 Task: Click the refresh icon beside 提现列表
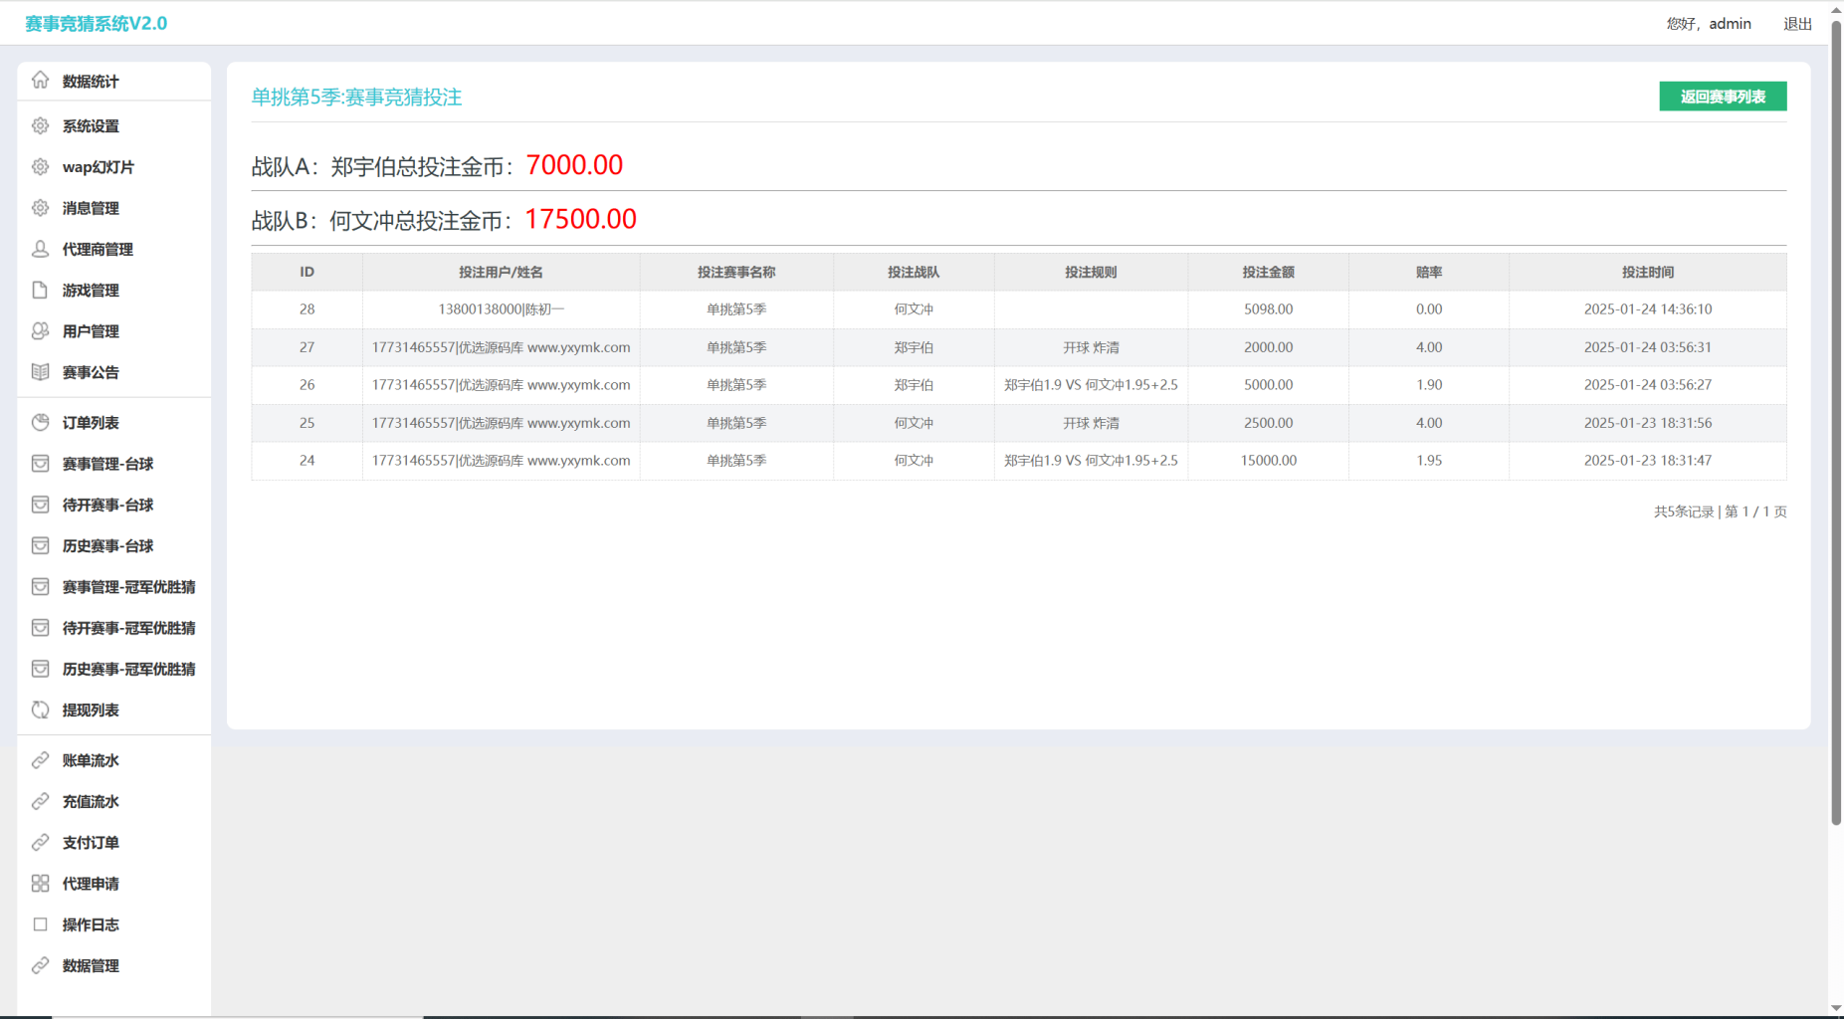click(40, 710)
